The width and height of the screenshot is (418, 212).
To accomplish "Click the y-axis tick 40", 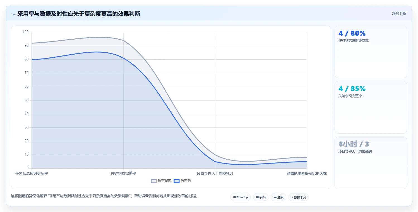I will [x=27, y=114].
